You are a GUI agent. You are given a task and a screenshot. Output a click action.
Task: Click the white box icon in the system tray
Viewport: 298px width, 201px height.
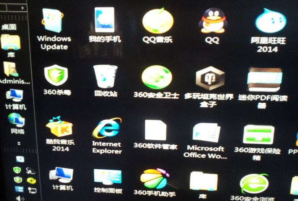(x=20, y=159)
